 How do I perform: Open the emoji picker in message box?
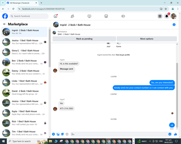click(170, 134)
